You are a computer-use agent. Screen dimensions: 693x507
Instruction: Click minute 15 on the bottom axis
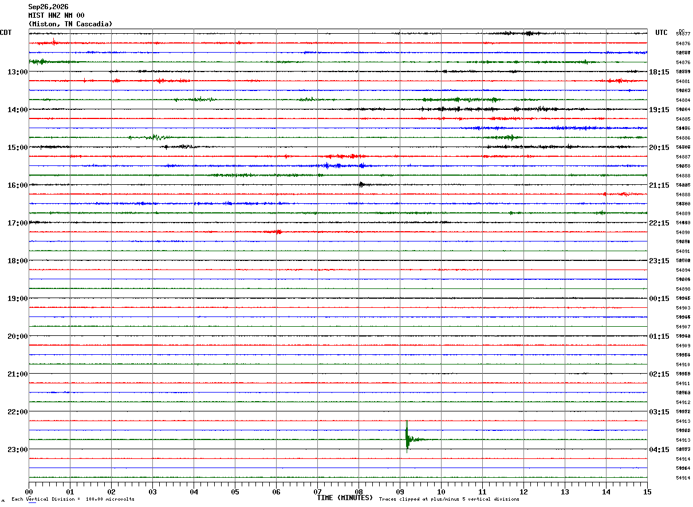tap(647, 492)
